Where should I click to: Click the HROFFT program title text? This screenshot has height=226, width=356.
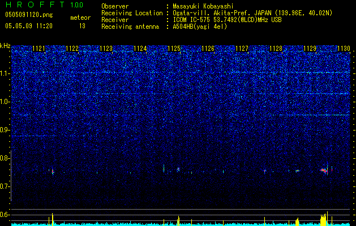pos(35,5)
